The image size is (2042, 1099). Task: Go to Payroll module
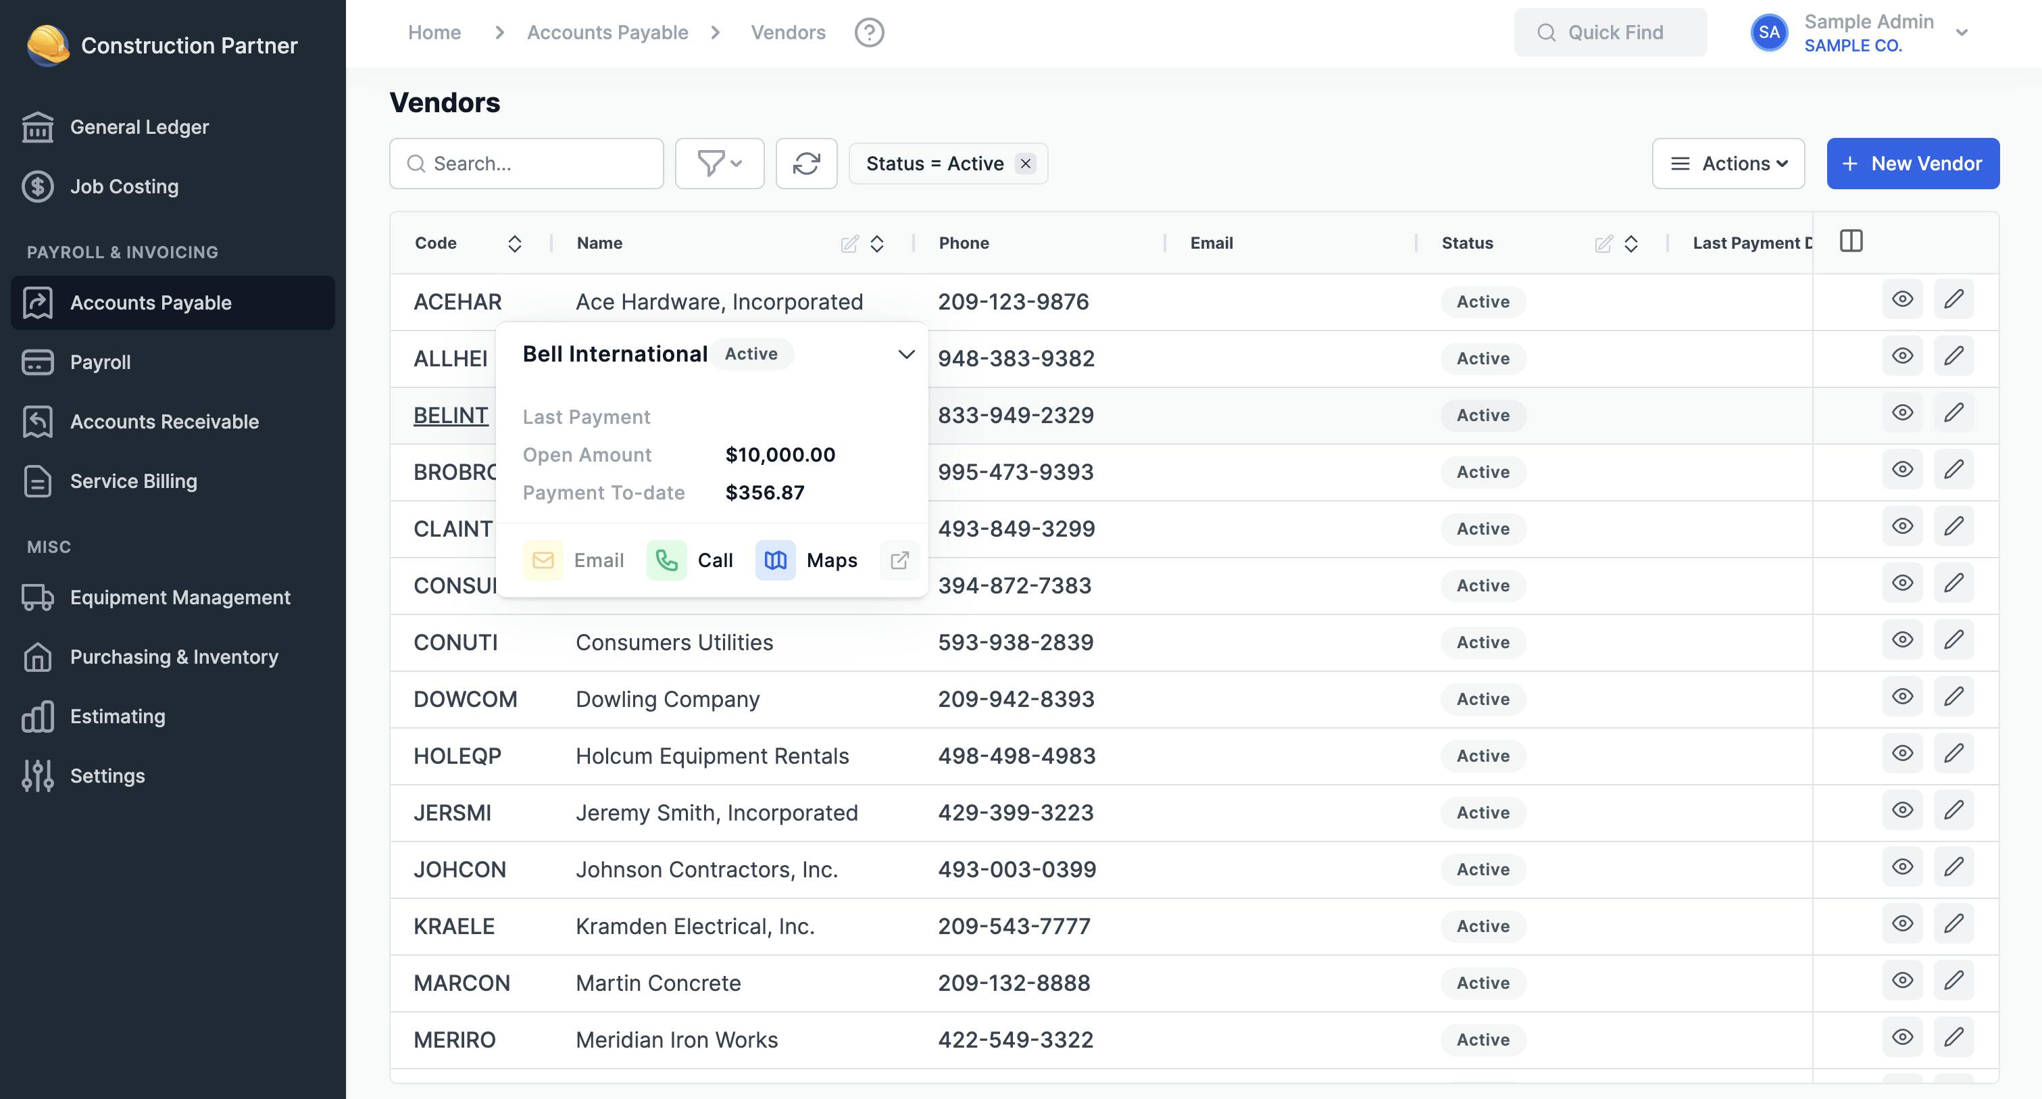(173, 362)
